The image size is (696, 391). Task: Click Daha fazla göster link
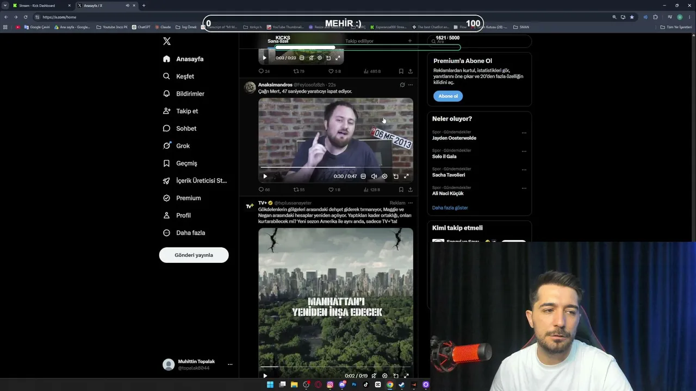pyautogui.click(x=450, y=207)
